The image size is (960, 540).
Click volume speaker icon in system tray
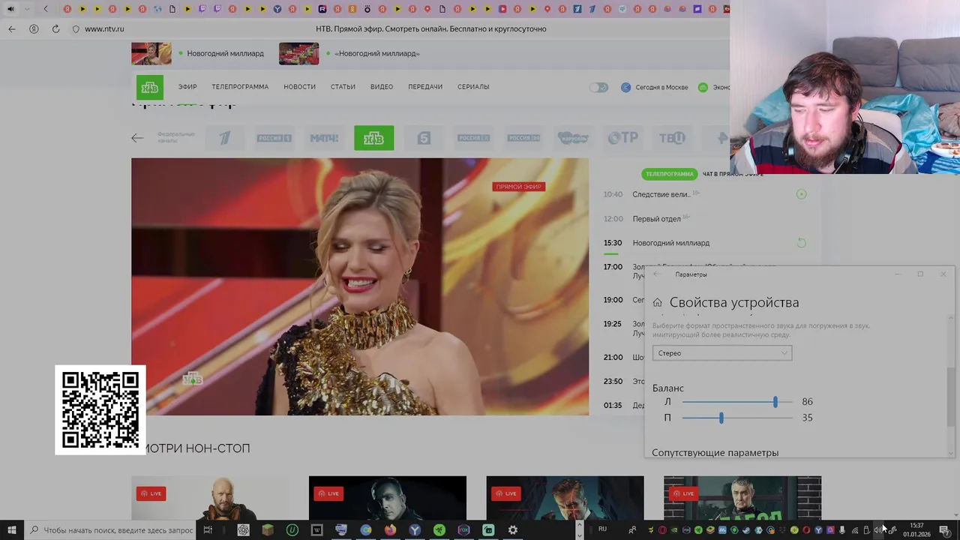click(x=877, y=530)
